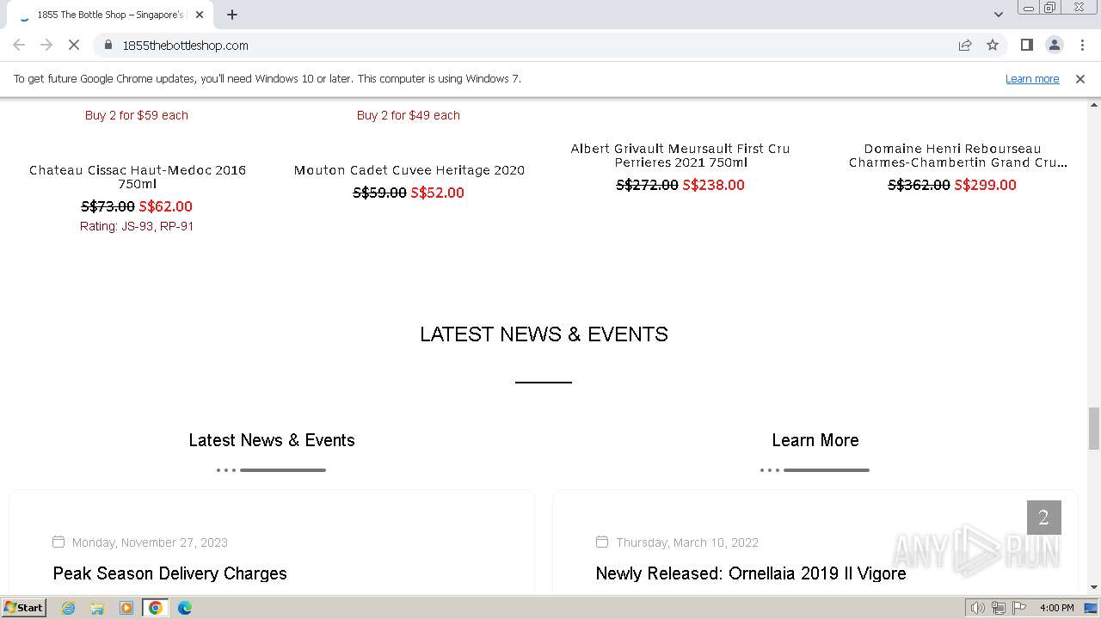Open the volume control tray icon
The image size is (1101, 619).
pos(978,608)
